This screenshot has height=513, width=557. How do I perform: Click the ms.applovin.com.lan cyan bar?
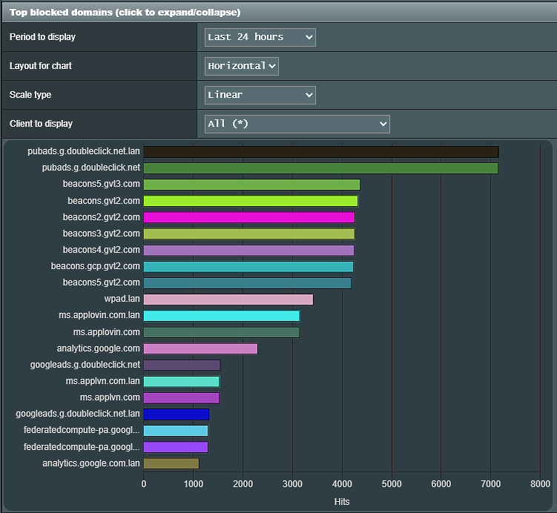(222, 316)
